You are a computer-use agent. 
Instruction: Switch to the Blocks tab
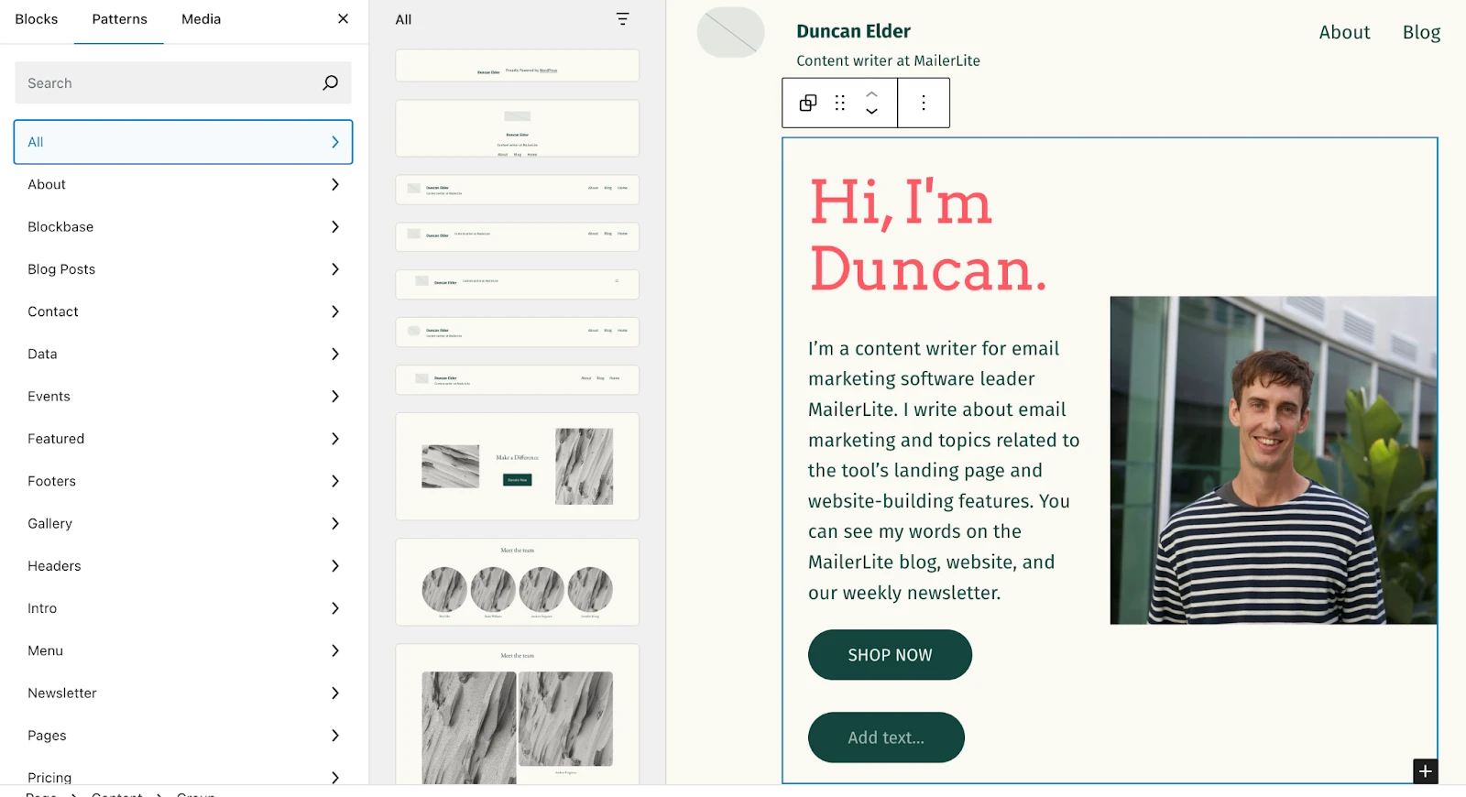37,19
